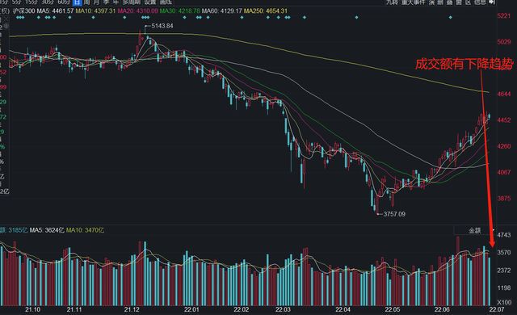Click the 信息 info toggle
517x315 pixels.
(480, 2)
